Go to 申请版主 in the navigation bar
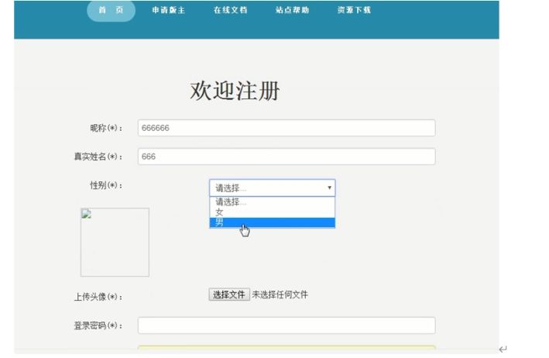The height and width of the screenshot is (358, 549). click(168, 10)
